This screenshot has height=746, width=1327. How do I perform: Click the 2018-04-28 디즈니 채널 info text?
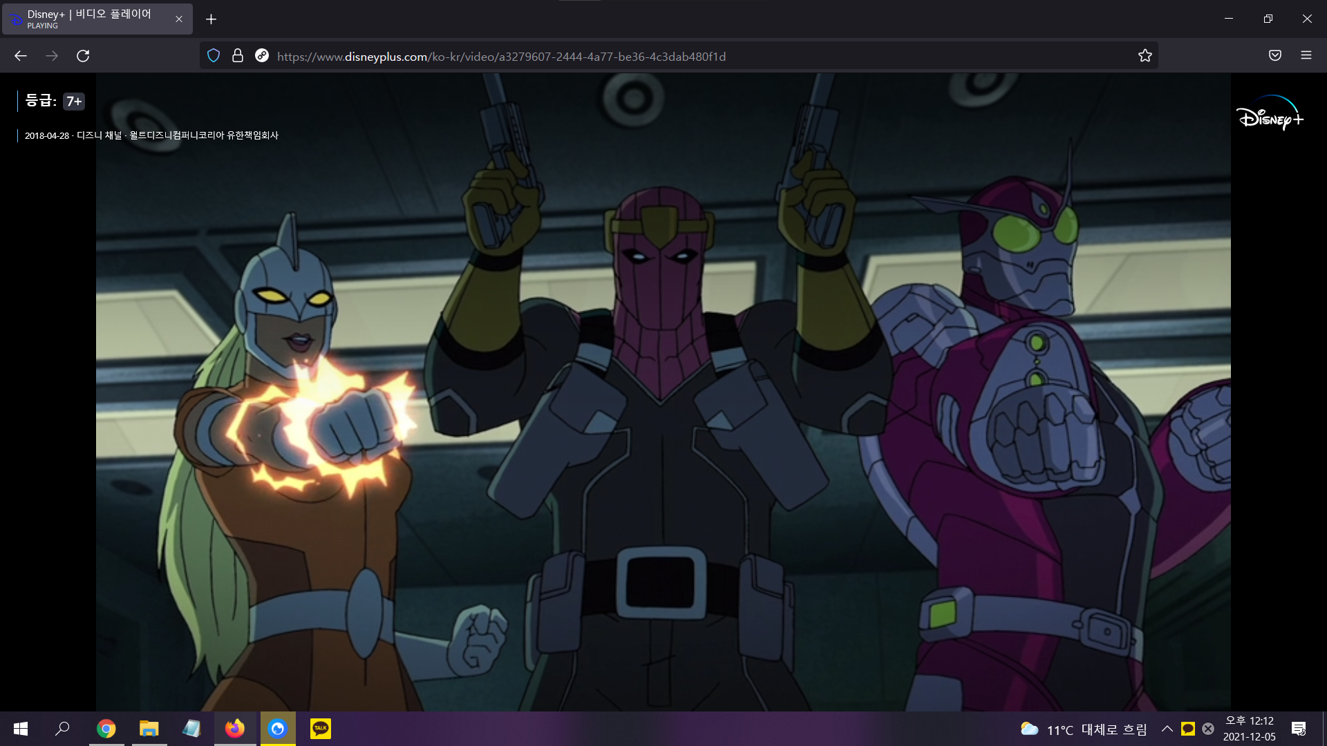tap(151, 135)
